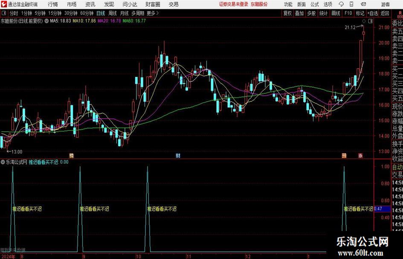Click the 自动 label in right panel
403x259 pixels.
[397, 167]
